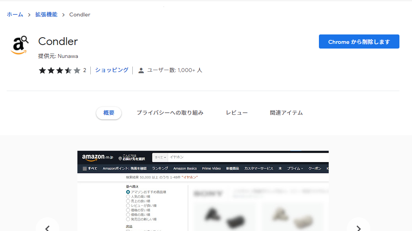Open the ショッピング category link
Viewport: 412px width, 231px height.
point(112,70)
